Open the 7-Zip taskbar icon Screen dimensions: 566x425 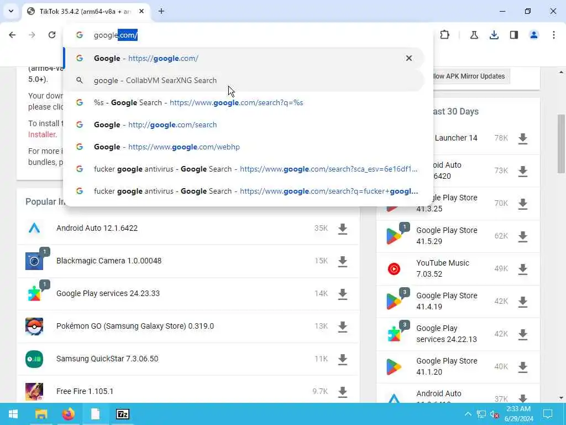122,414
